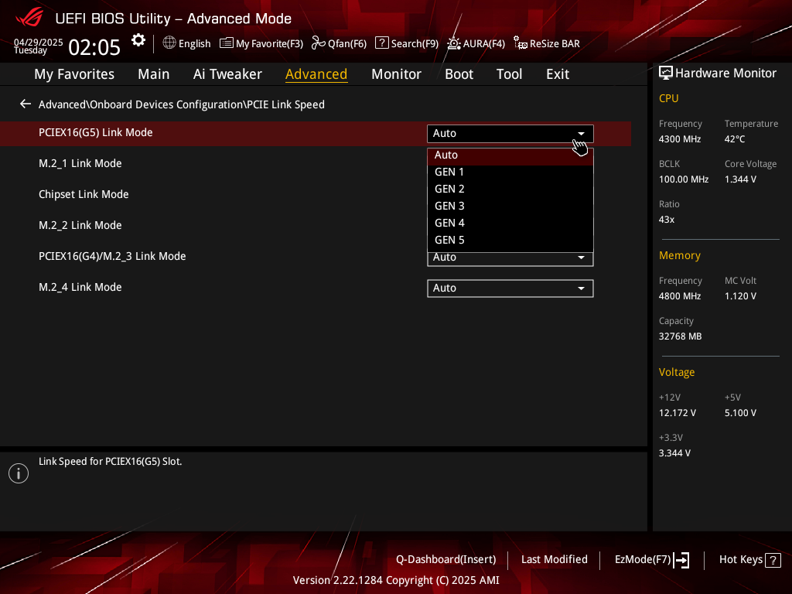Open the settings gear icon beside the clock
This screenshot has width=792, height=594.
(138, 40)
